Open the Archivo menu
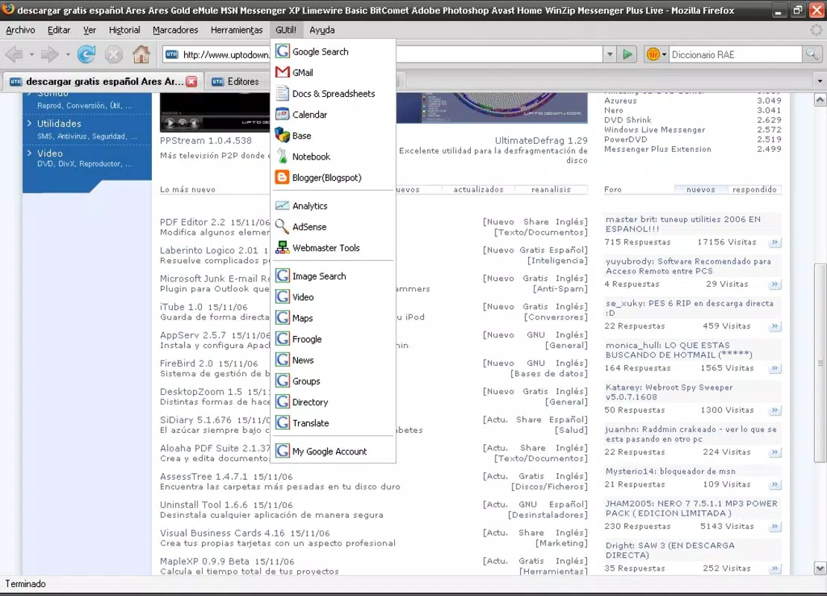827x596 pixels. (x=21, y=30)
